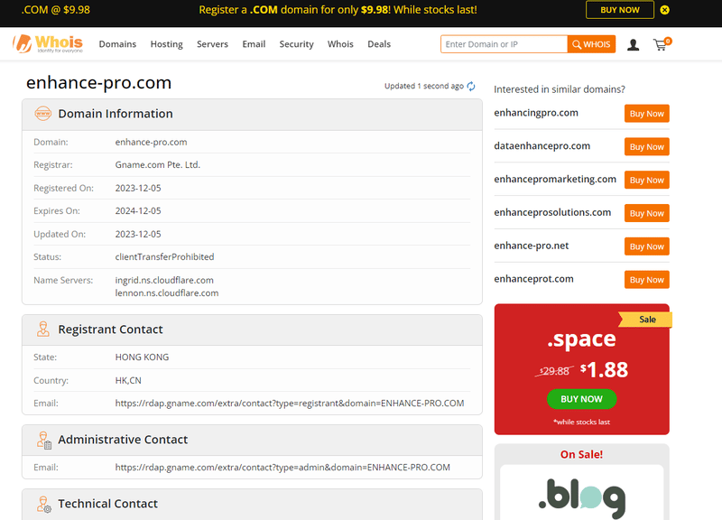
Task: Click the Administrative Contact icon
Action: click(43, 440)
